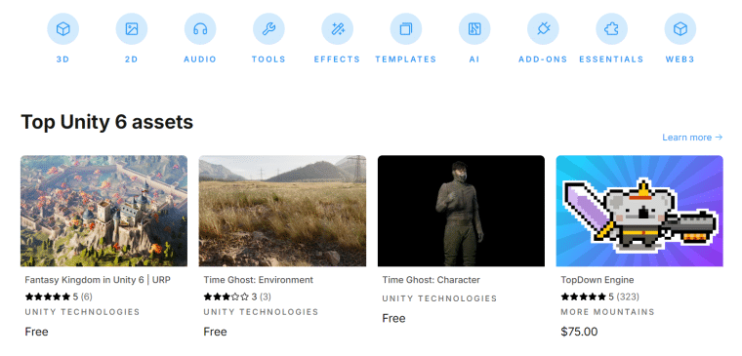742x356 pixels.
Task: Follow the Learn more link
Action: (x=692, y=138)
